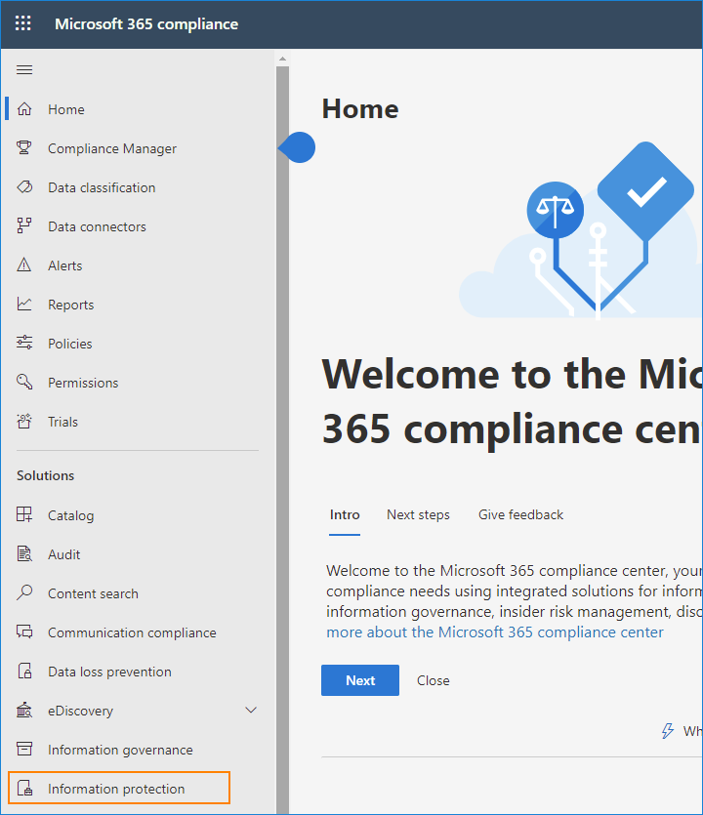This screenshot has width=703, height=815.
Task: Click the Trials gift icon
Action: [24, 421]
